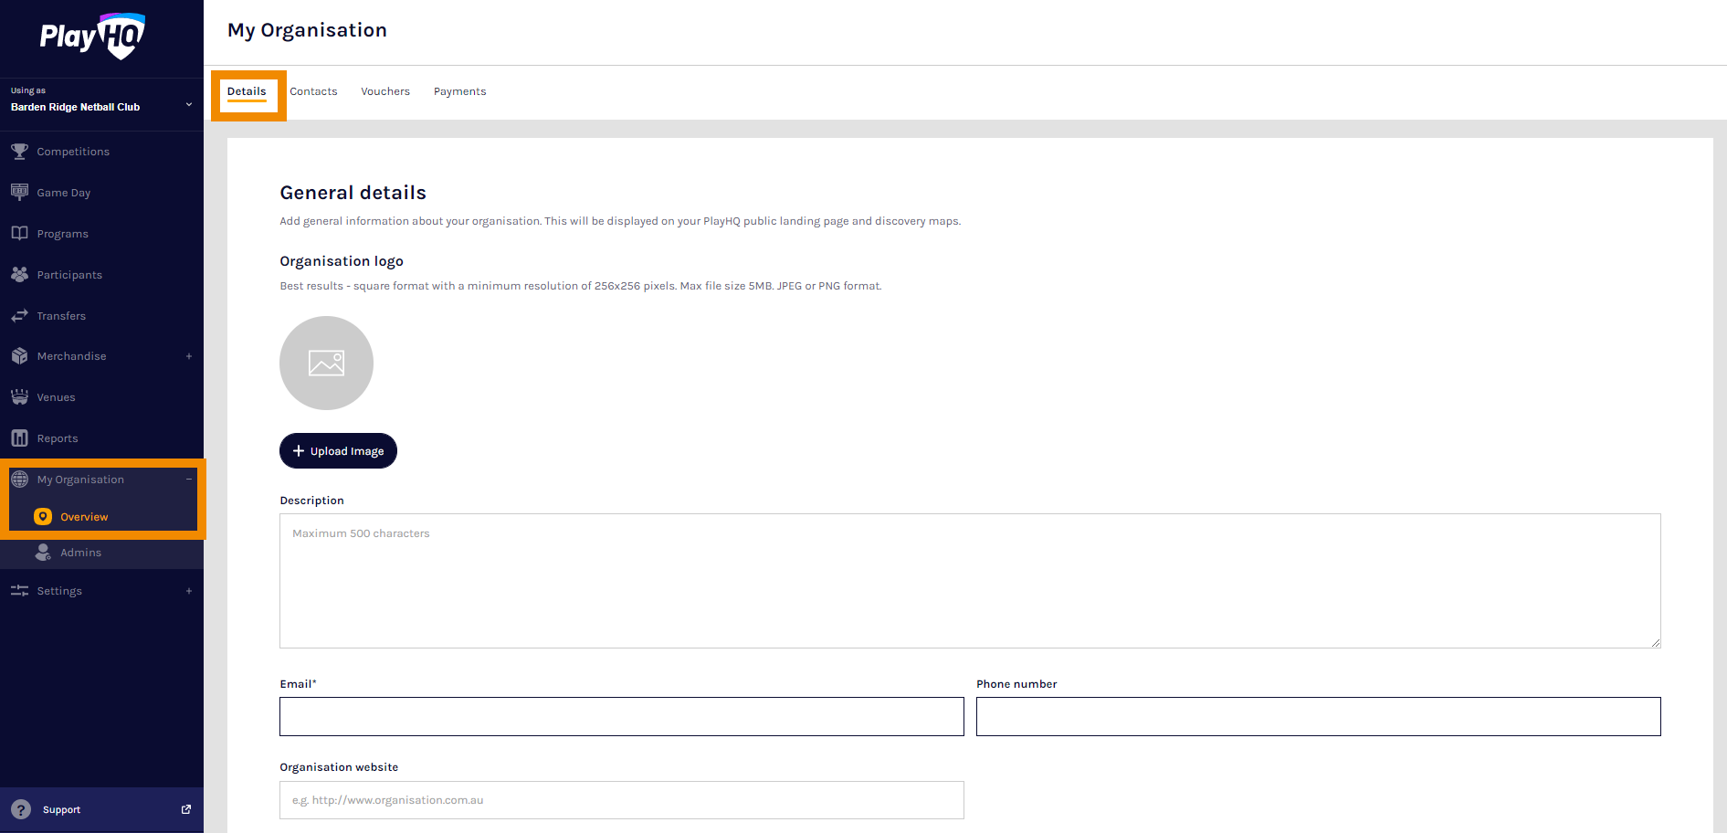This screenshot has width=1727, height=833.
Task: Click the PlayHQ logo
Action: point(92,36)
